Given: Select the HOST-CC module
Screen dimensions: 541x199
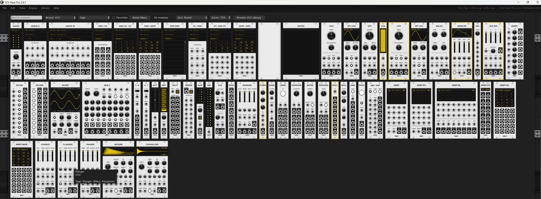Looking at the screenshot, I should 505,110.
